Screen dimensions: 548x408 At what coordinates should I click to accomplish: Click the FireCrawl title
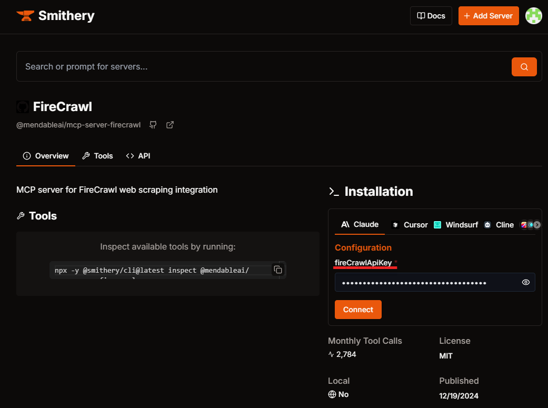(63, 107)
